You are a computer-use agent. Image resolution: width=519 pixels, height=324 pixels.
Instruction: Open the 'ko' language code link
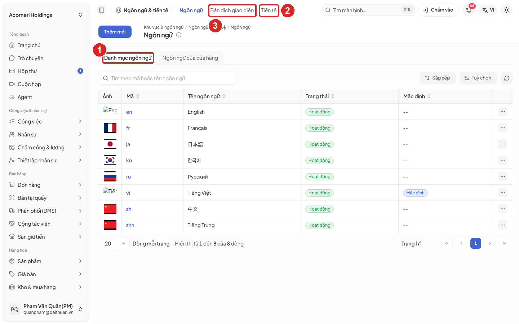pyautogui.click(x=129, y=161)
